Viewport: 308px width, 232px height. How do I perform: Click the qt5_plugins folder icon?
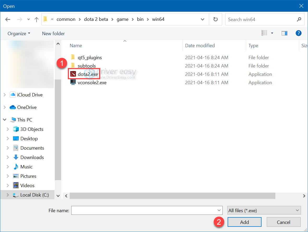pos(73,57)
